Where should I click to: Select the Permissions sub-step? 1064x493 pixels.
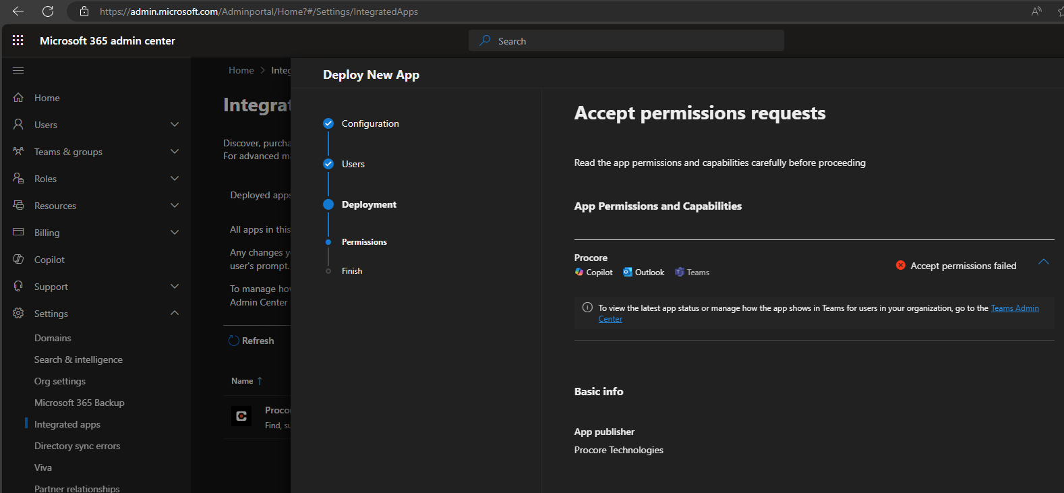pyautogui.click(x=364, y=242)
